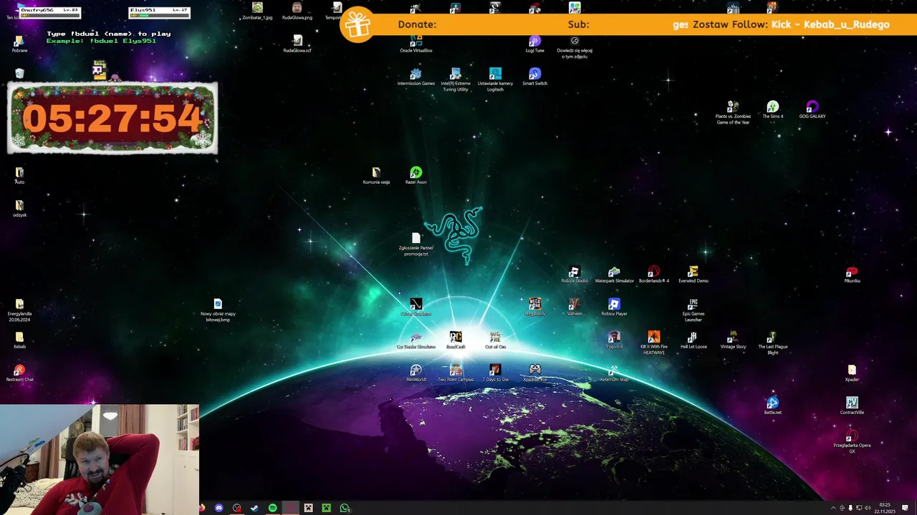Viewport: 917px width, 515px height.
Task: Select the Smart Switch desktop icon
Action: click(x=534, y=77)
